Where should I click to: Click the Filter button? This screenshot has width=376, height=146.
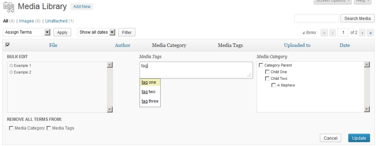pyautogui.click(x=127, y=32)
